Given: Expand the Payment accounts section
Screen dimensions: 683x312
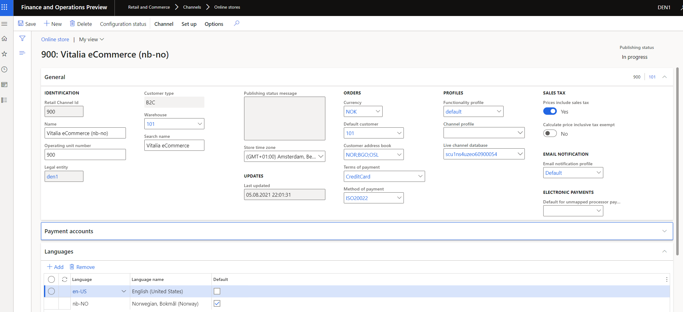Looking at the screenshot, I should tap(357, 231).
